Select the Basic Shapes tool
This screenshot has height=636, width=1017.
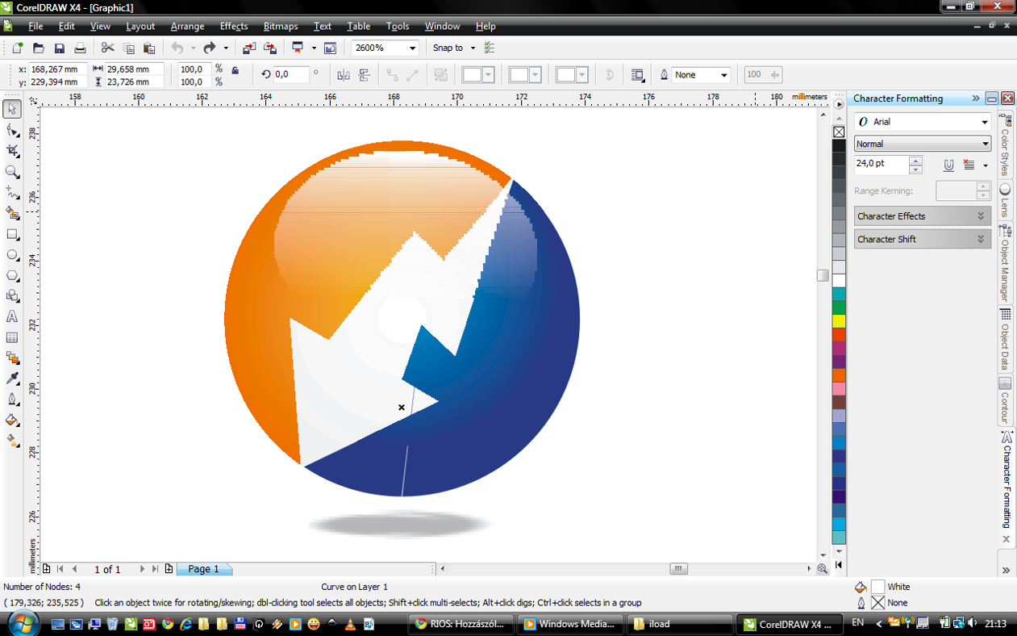pyautogui.click(x=12, y=296)
